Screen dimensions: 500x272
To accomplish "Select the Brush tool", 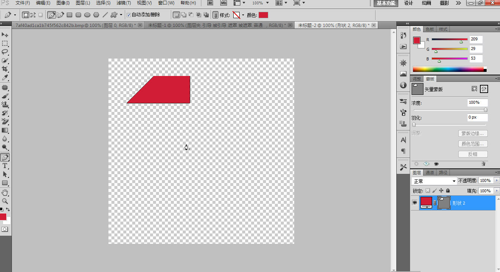I will pos(5,96).
